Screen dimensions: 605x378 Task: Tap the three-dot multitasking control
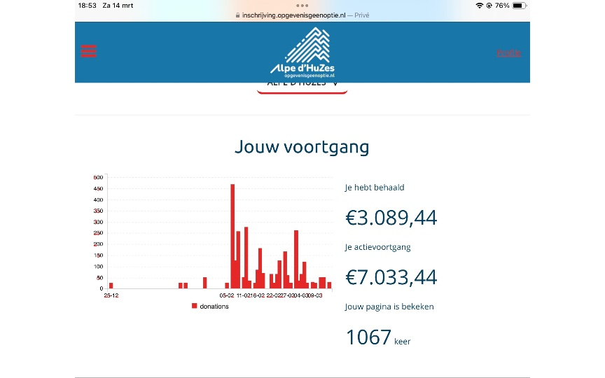coord(302,5)
